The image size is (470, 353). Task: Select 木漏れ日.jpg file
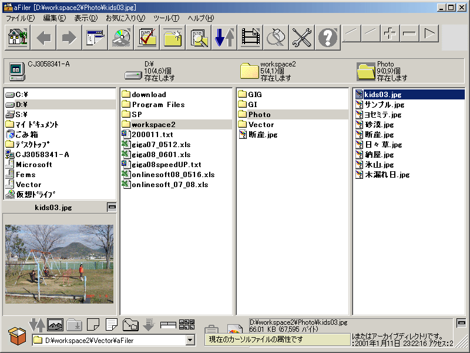click(409, 174)
